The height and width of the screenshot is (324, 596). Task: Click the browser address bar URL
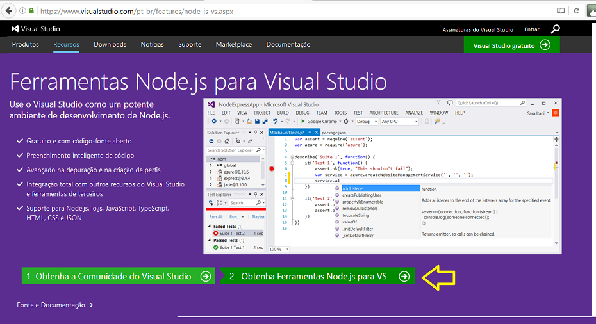[x=137, y=12]
